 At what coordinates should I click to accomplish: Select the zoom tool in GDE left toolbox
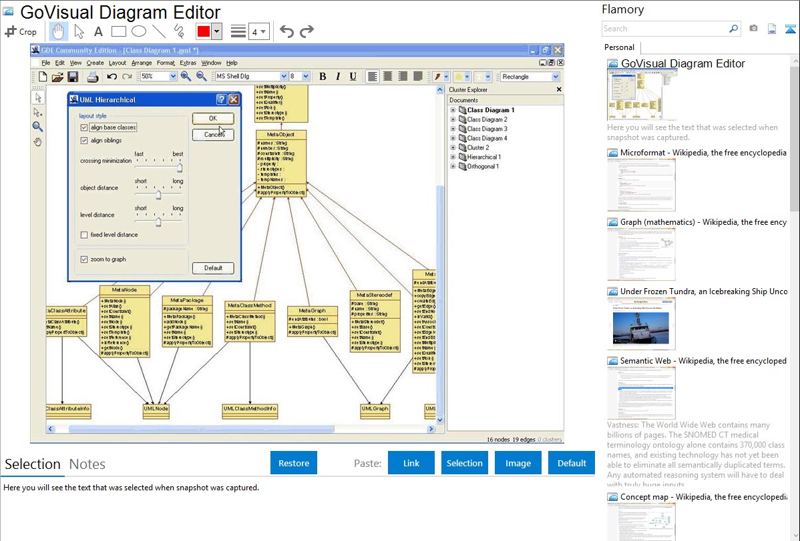coord(38,127)
